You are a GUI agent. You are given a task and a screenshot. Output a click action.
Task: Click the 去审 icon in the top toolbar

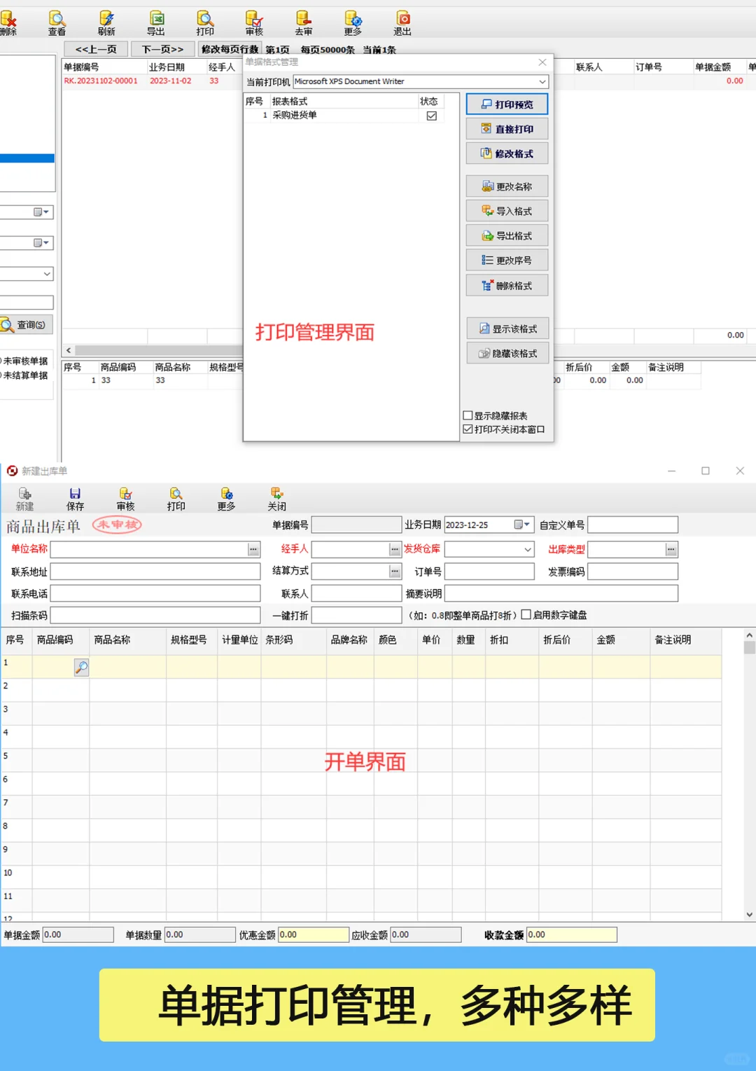[303, 22]
